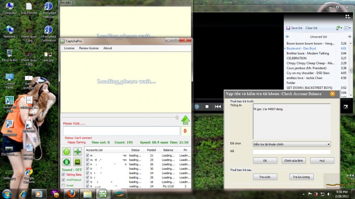
Task: Click the green plus add-account button
Action: click(x=77, y=152)
